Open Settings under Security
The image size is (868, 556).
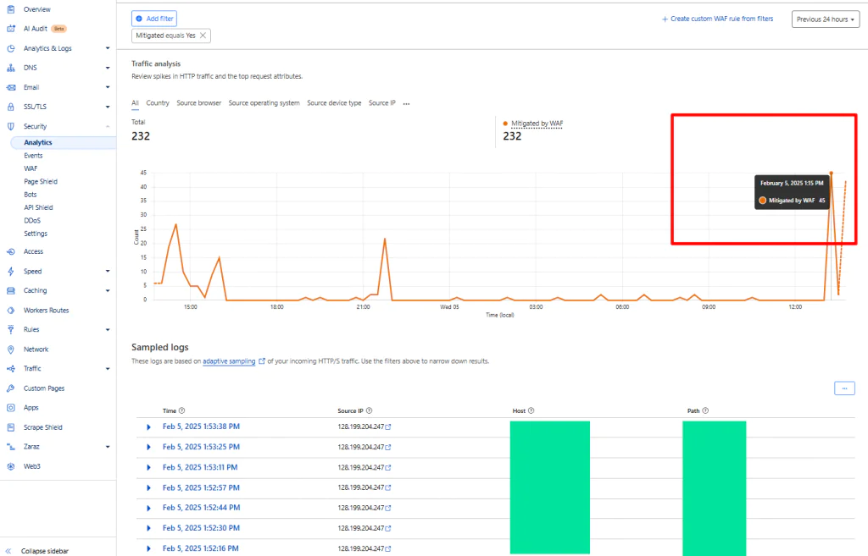36,234
